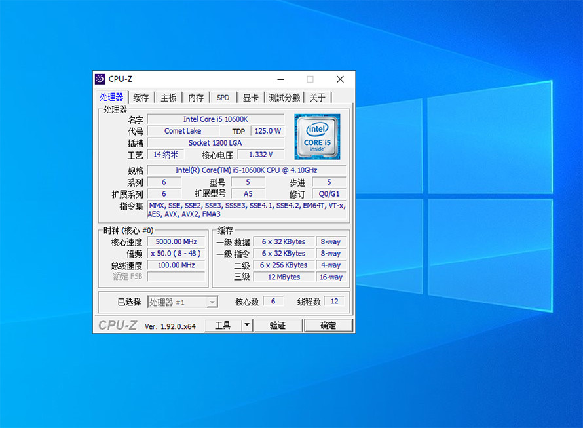Switch to the 主板 tab

(168, 98)
